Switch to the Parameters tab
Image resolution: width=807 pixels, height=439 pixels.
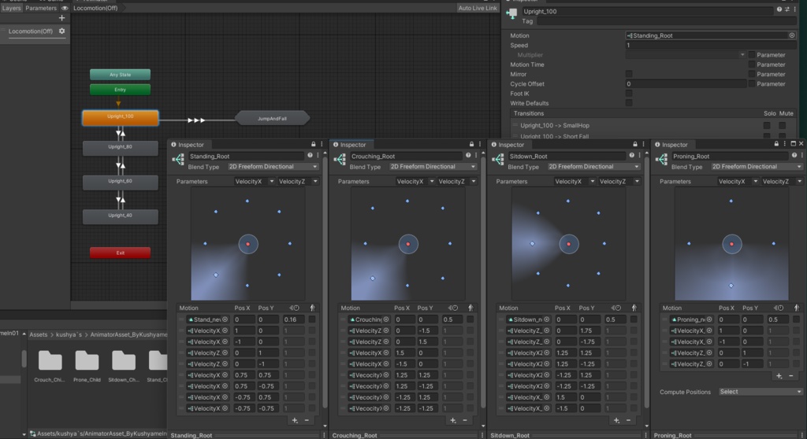click(x=41, y=8)
